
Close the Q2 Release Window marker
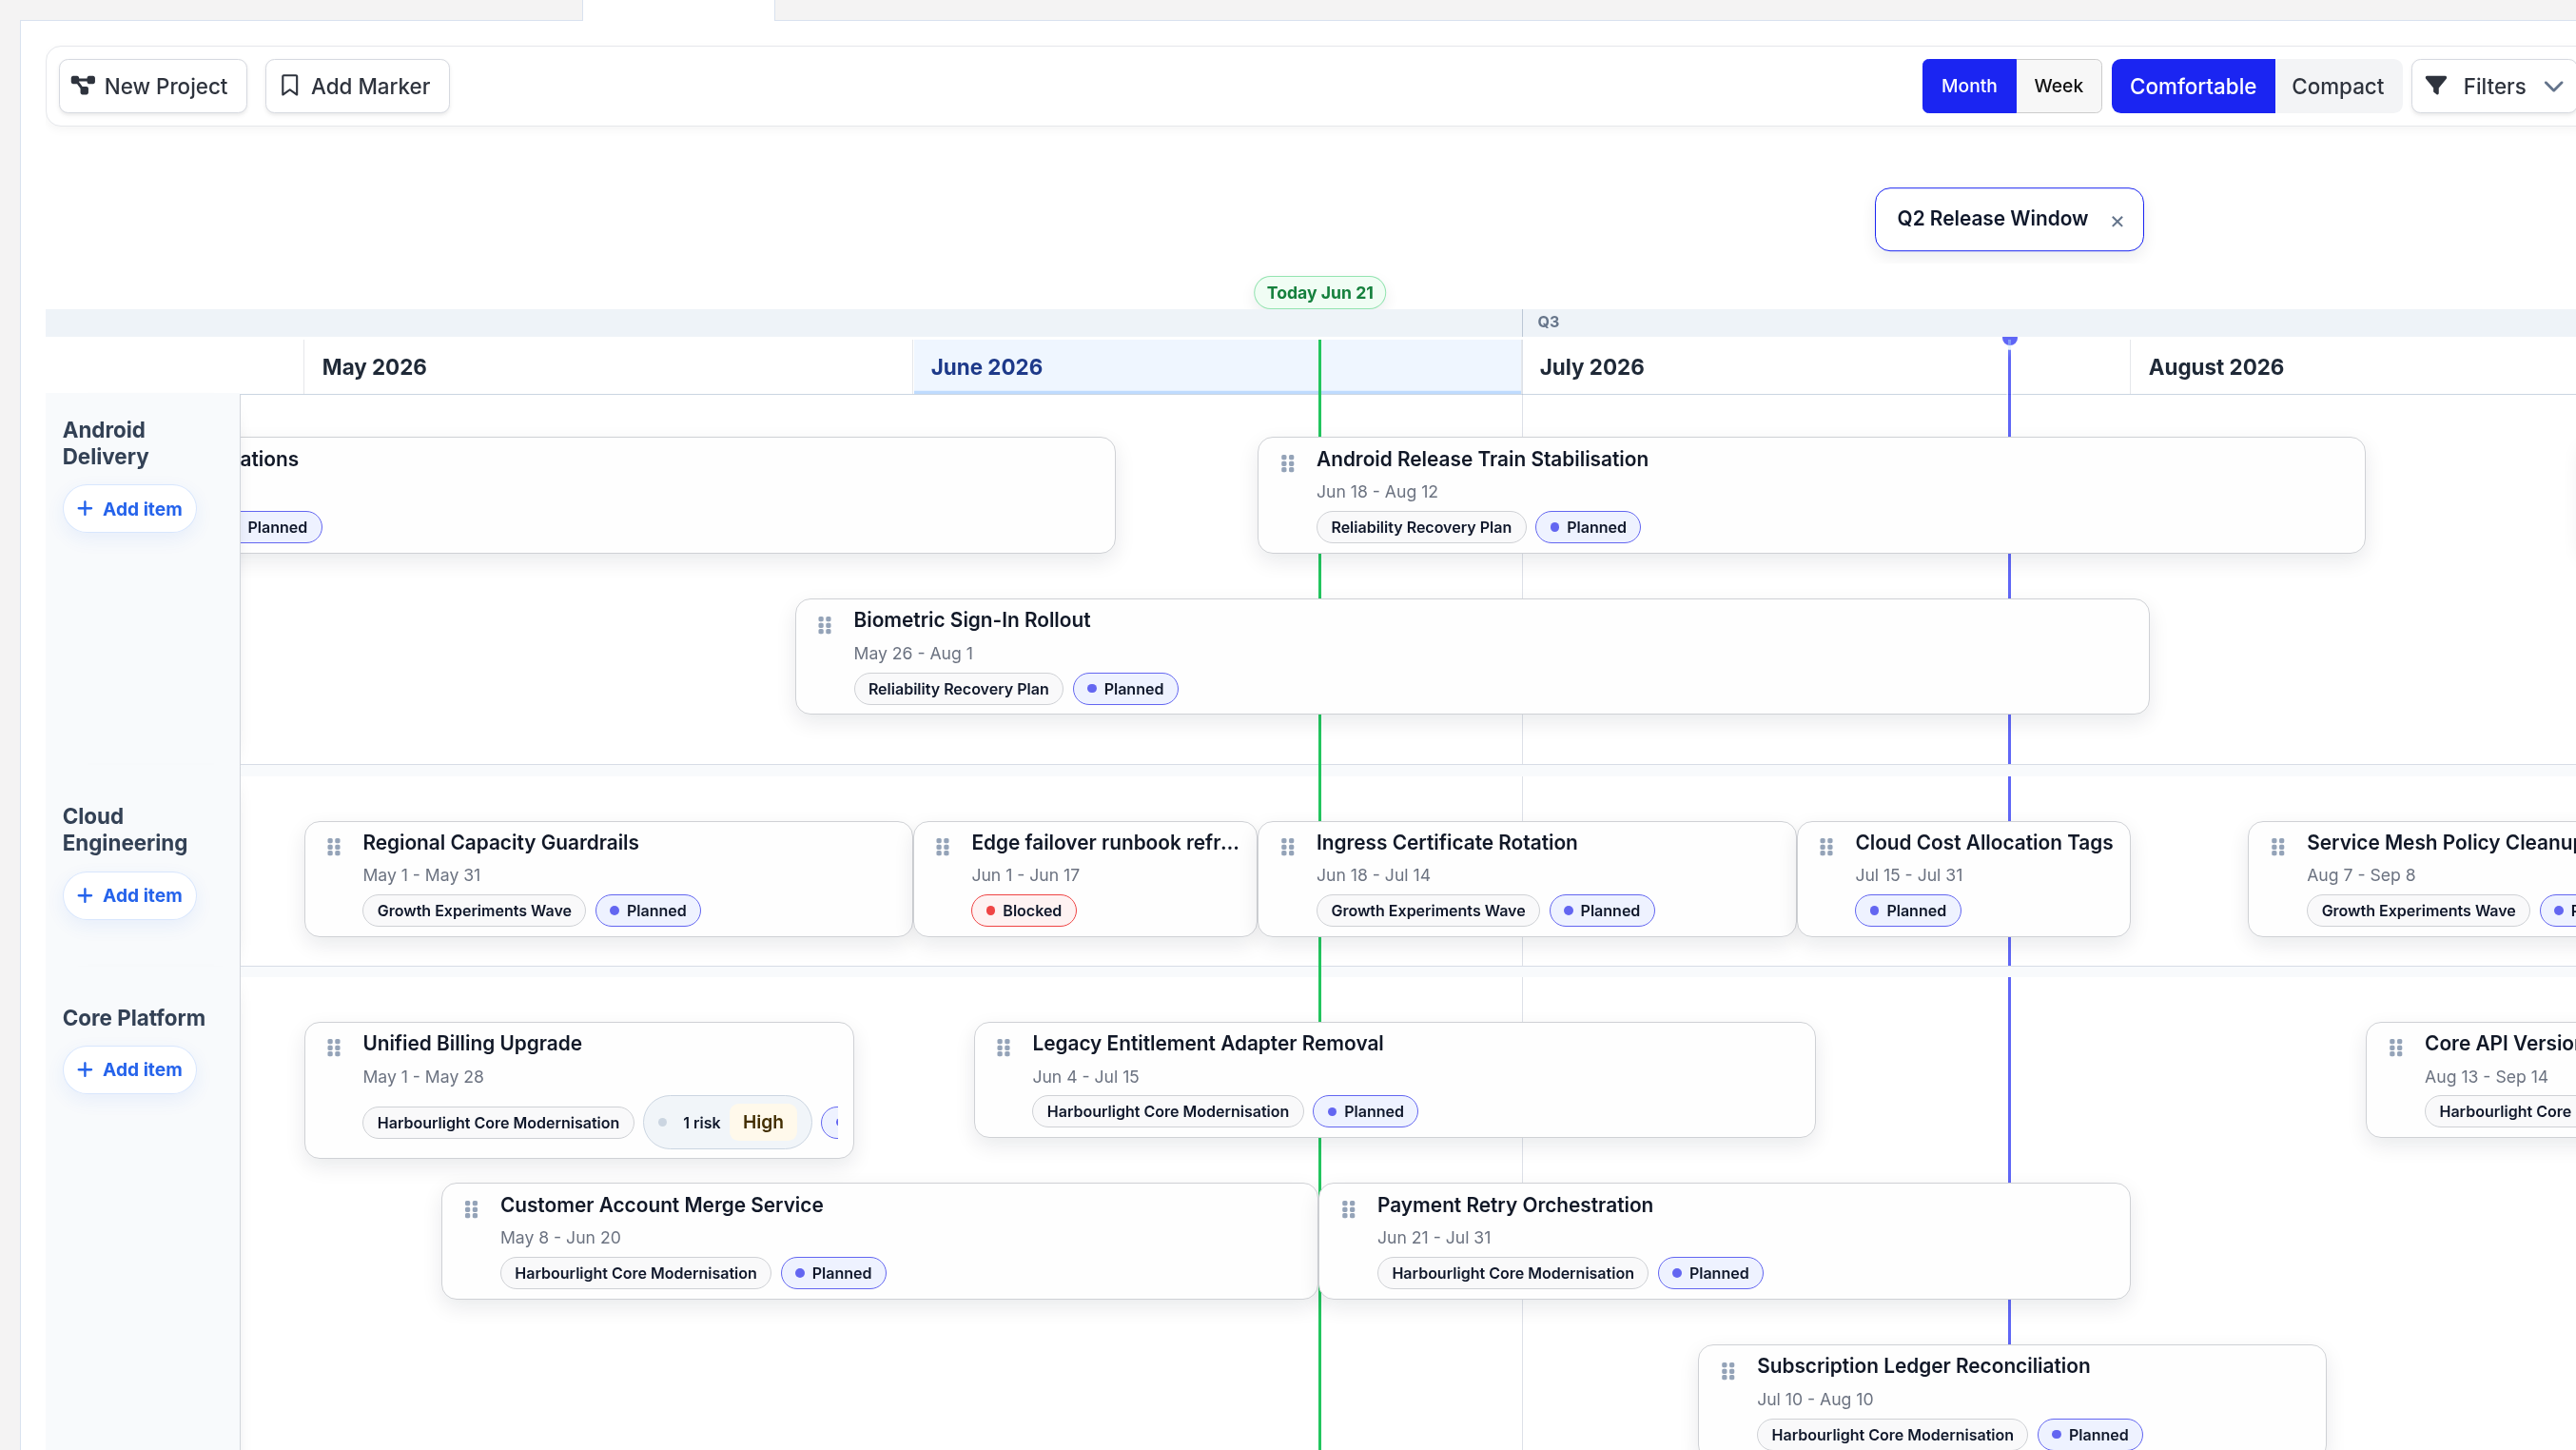pos(2117,221)
